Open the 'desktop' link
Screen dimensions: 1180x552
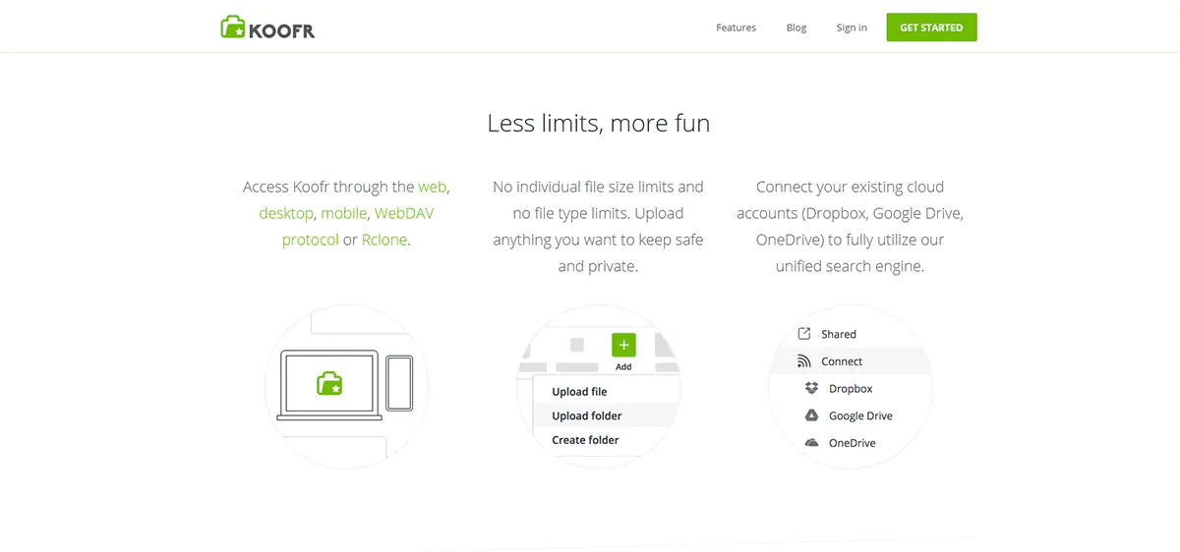285,213
